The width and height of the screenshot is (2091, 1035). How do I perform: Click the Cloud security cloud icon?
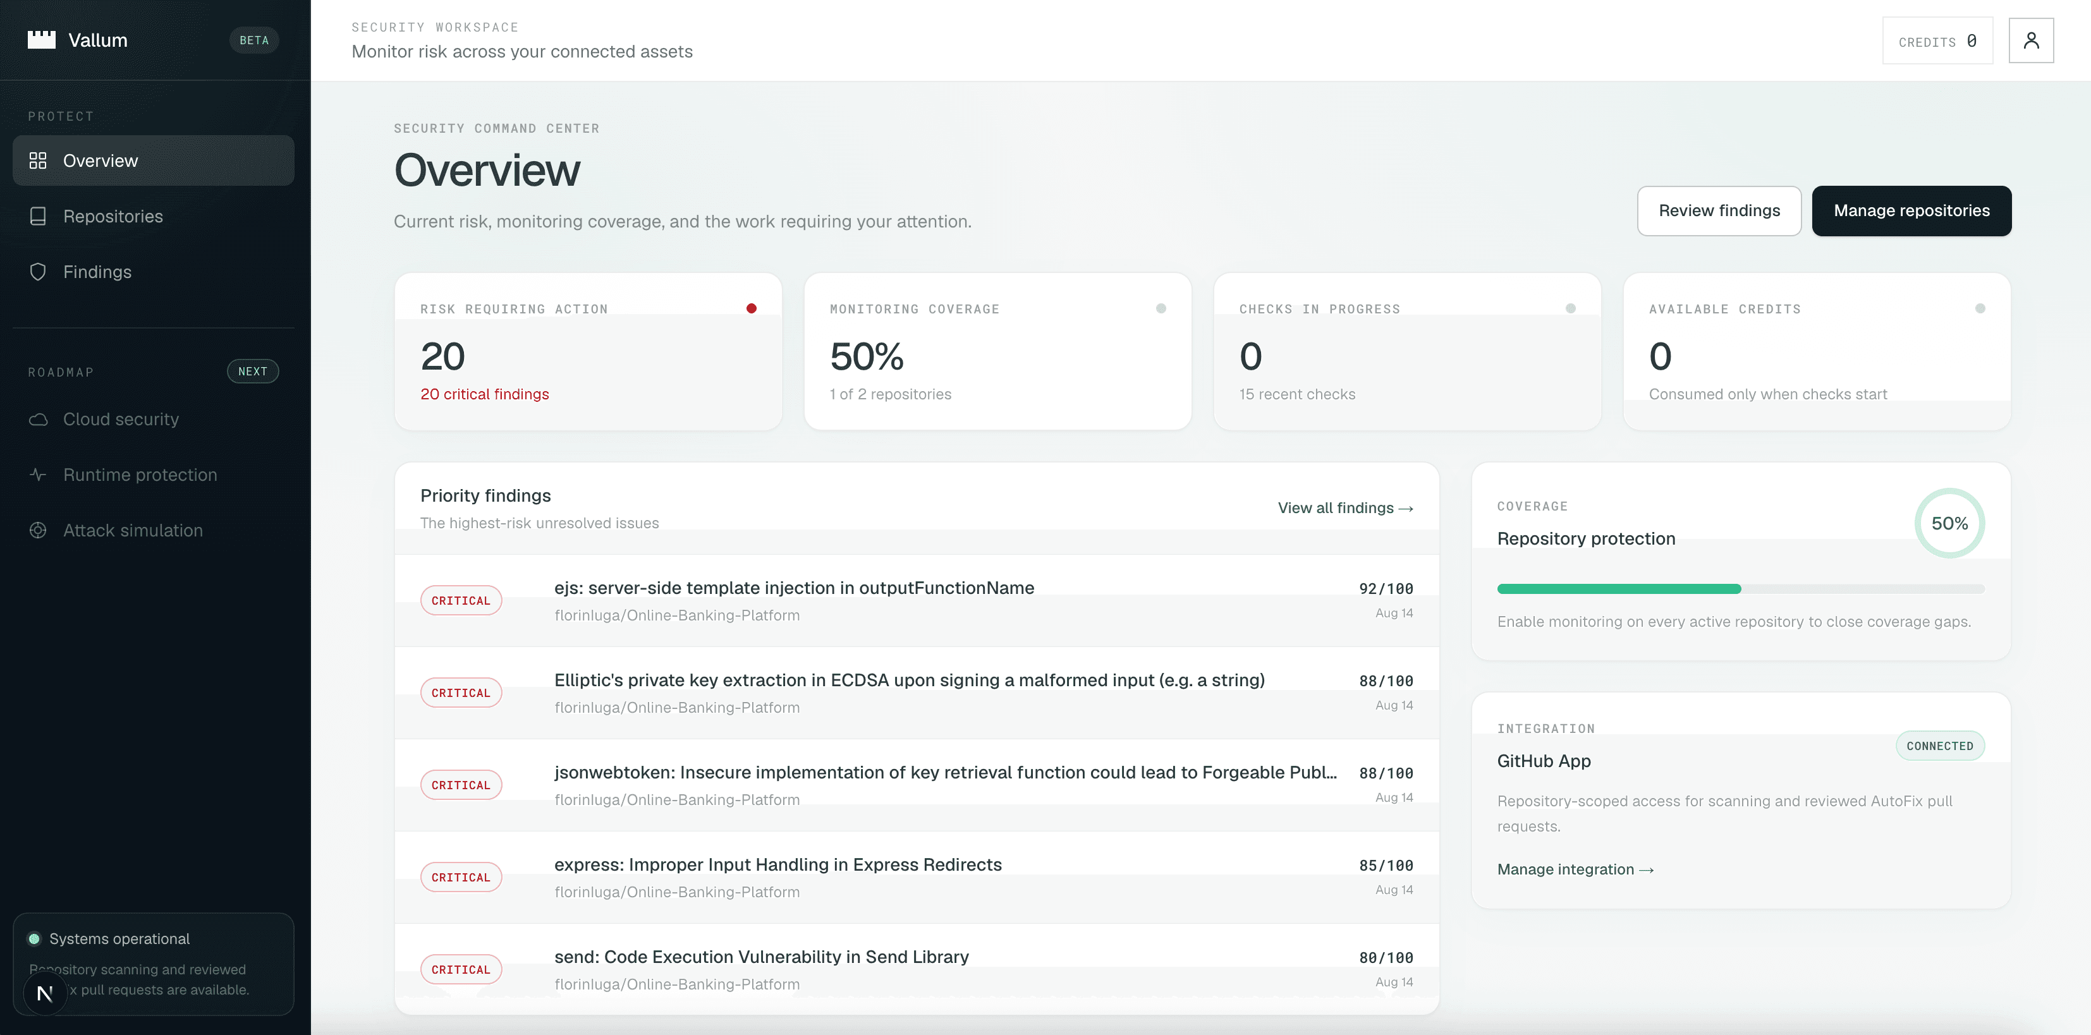37,420
